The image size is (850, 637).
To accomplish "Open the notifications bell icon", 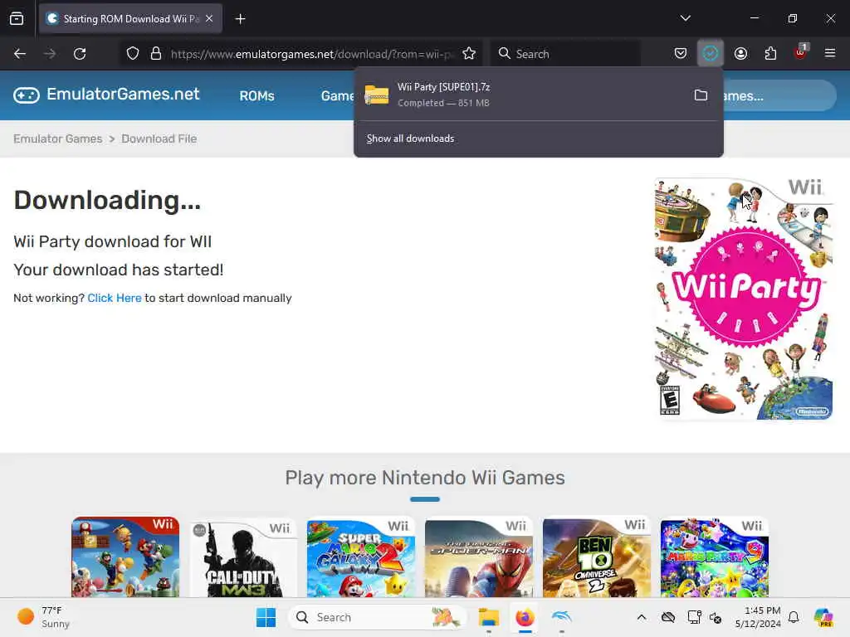I will 794,617.
